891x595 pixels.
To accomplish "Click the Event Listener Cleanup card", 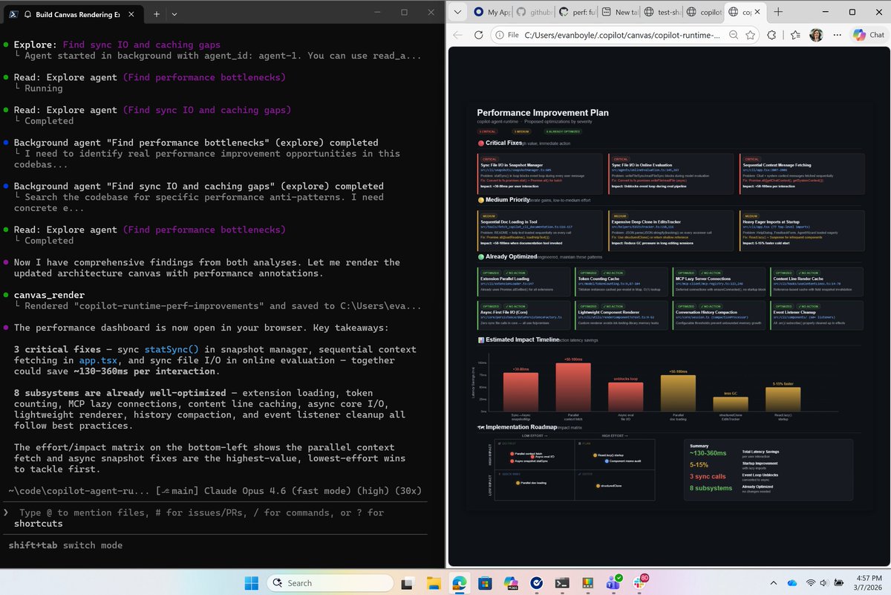I will pos(817,314).
